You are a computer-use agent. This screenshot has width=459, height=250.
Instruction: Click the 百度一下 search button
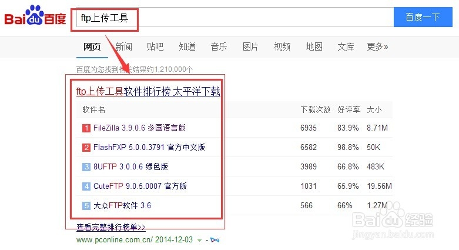coord(423,17)
